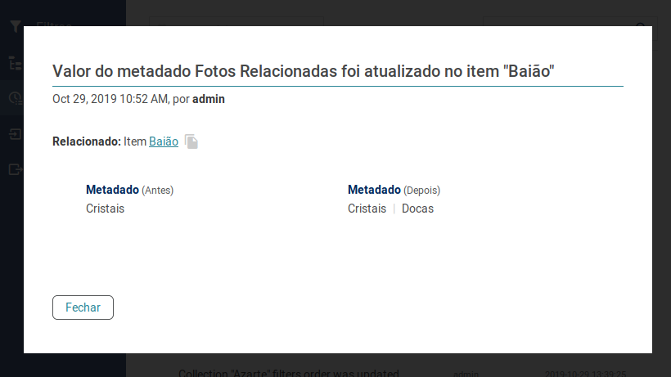Viewport: 671px width, 377px height.
Task: Click the Metadado (Depois) heading
Action: click(394, 190)
